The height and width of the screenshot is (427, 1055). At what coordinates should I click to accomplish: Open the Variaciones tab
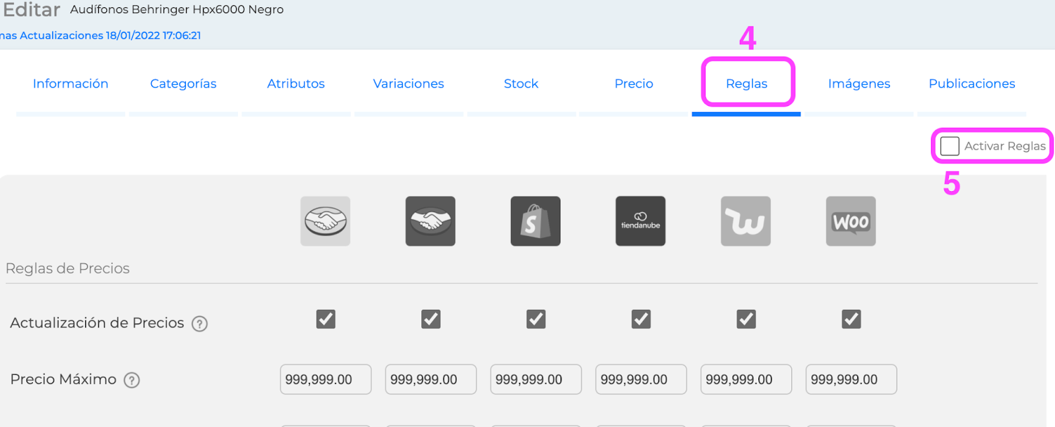pos(409,84)
